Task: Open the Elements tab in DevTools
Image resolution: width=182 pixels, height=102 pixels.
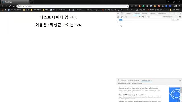Action: tap(129, 14)
